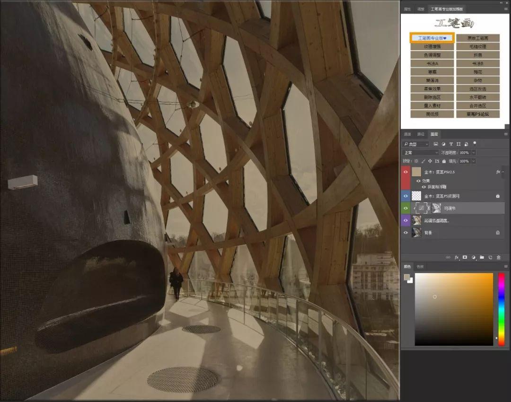511x402 pixels.
Task: Click inside the color picker field
Action: [454, 309]
